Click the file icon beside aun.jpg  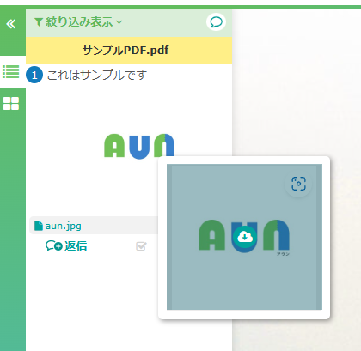point(39,226)
